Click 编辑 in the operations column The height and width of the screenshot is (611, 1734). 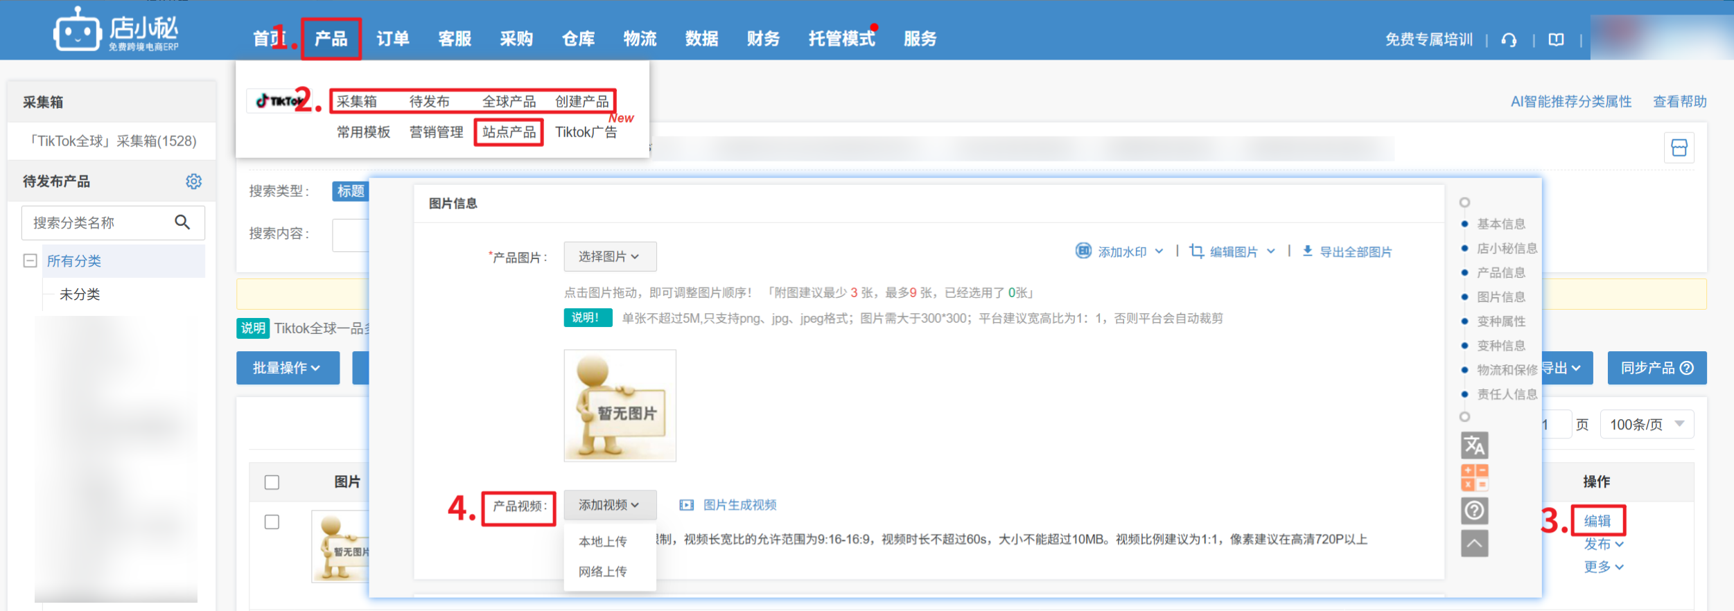pyautogui.click(x=1597, y=521)
